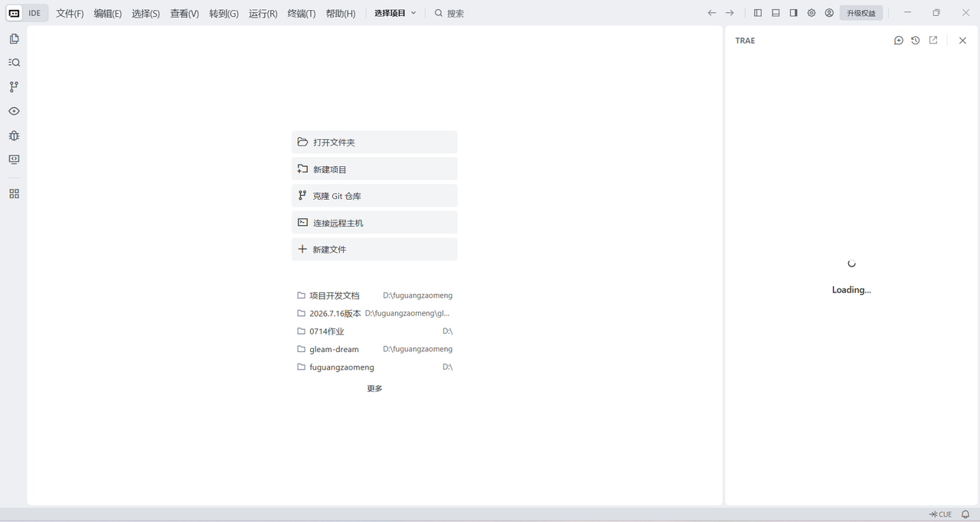Open the 选择(S) menu
Viewport: 980px width, 522px height.
(x=145, y=14)
